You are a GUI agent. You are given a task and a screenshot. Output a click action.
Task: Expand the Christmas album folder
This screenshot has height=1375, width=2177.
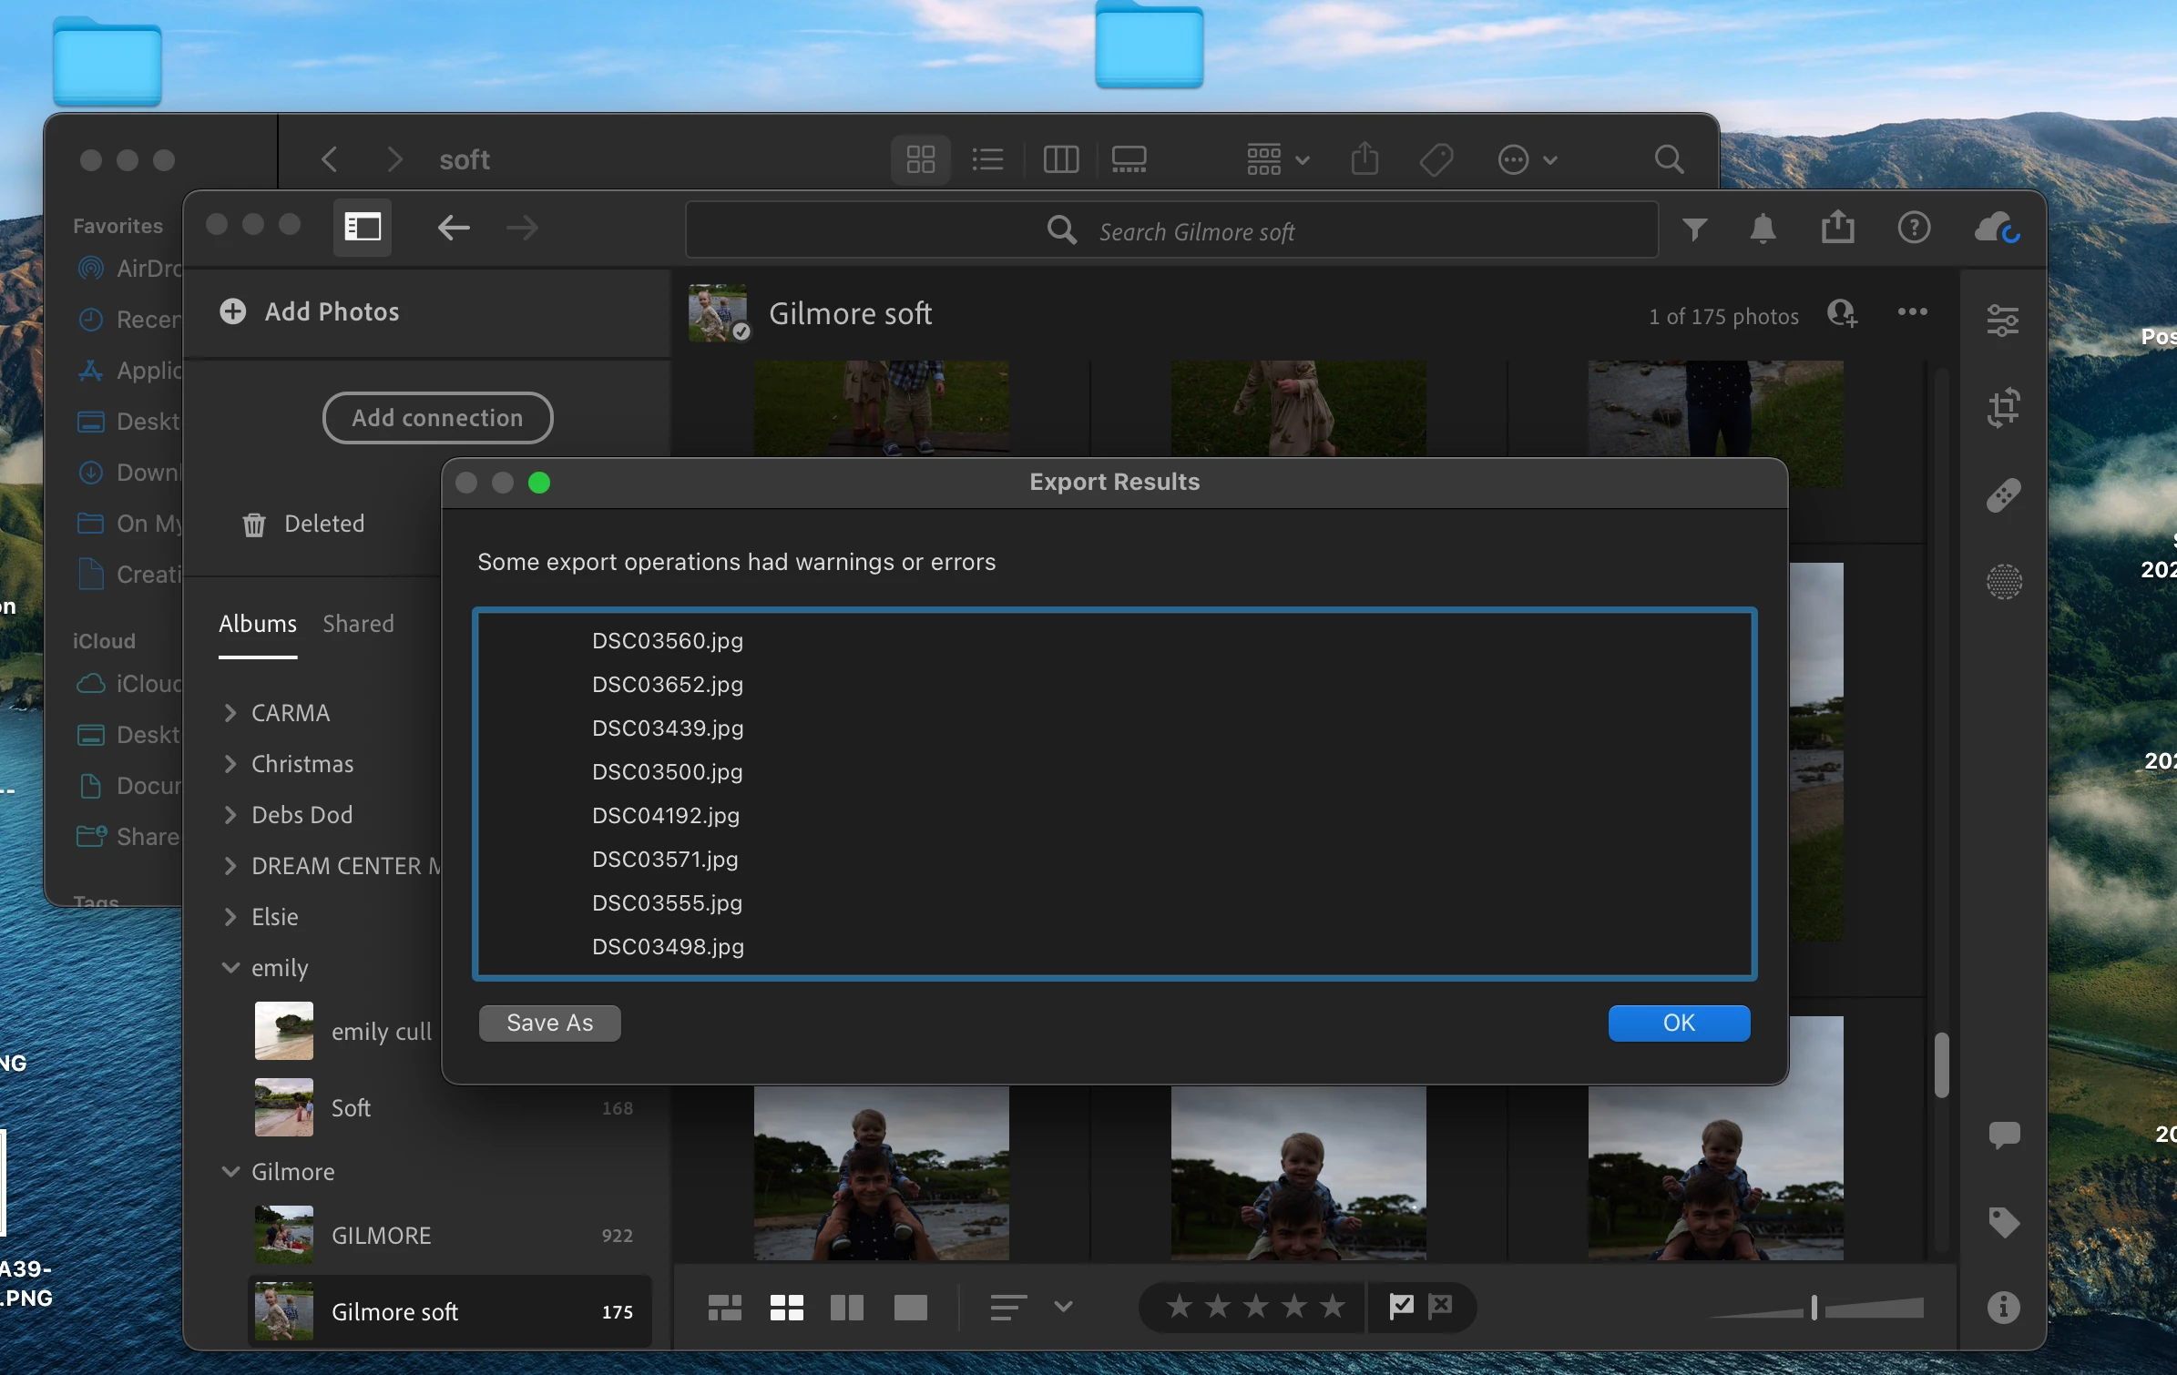(x=230, y=764)
